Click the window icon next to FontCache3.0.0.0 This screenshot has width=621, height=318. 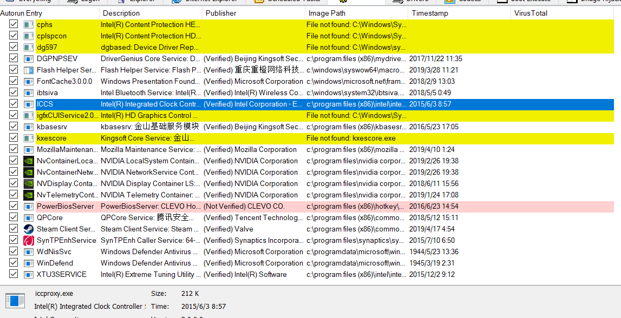point(29,82)
